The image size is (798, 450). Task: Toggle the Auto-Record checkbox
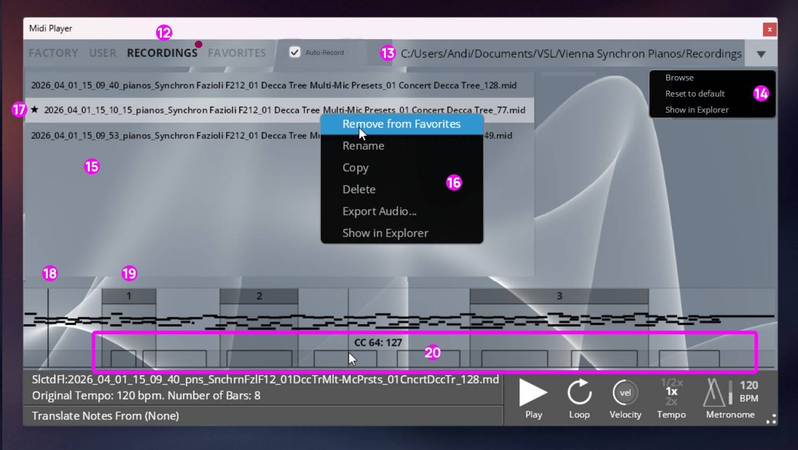[295, 52]
